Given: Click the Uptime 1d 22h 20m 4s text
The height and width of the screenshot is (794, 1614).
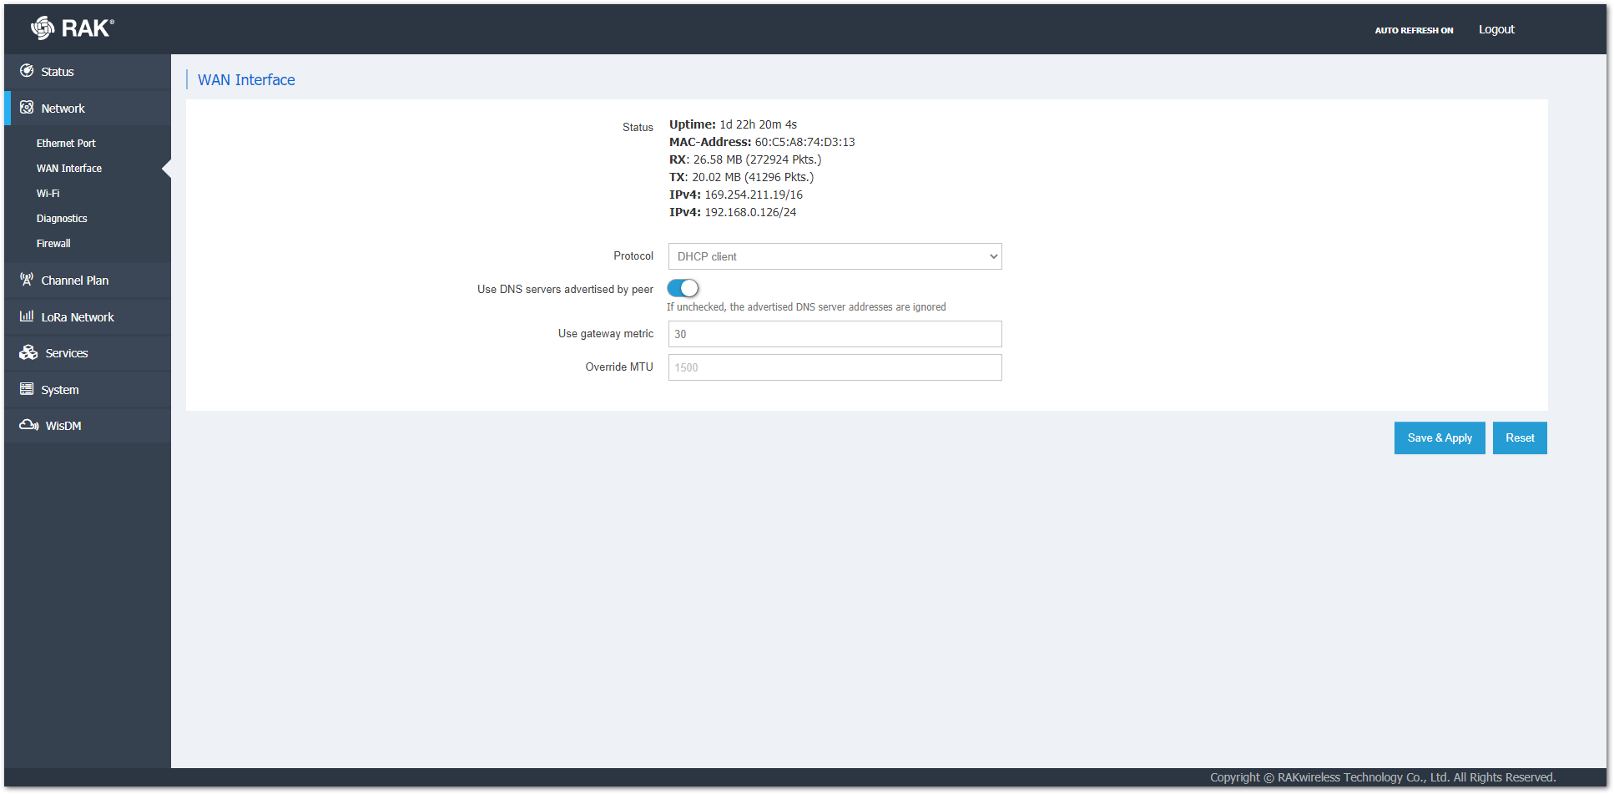Looking at the screenshot, I should tap(733, 124).
